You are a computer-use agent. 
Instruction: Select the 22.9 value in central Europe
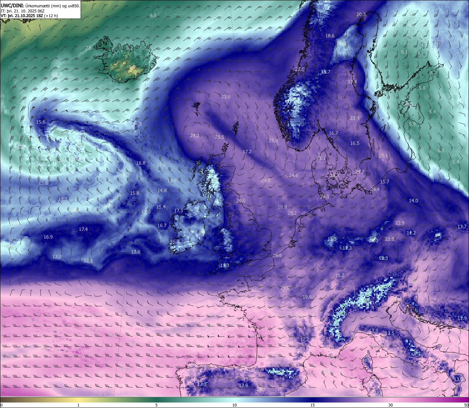400,223
